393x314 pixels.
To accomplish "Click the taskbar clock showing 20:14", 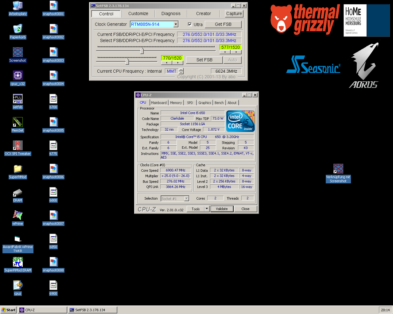I will pos(385,310).
